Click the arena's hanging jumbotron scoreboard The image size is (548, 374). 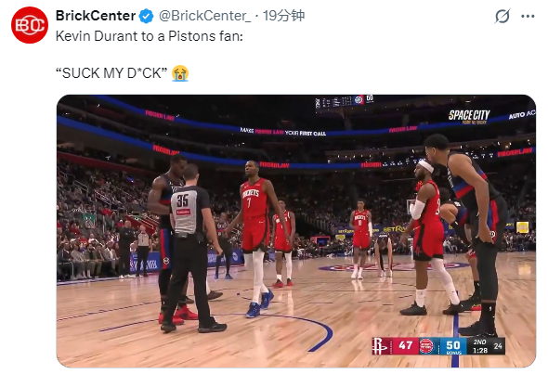pos(345,101)
